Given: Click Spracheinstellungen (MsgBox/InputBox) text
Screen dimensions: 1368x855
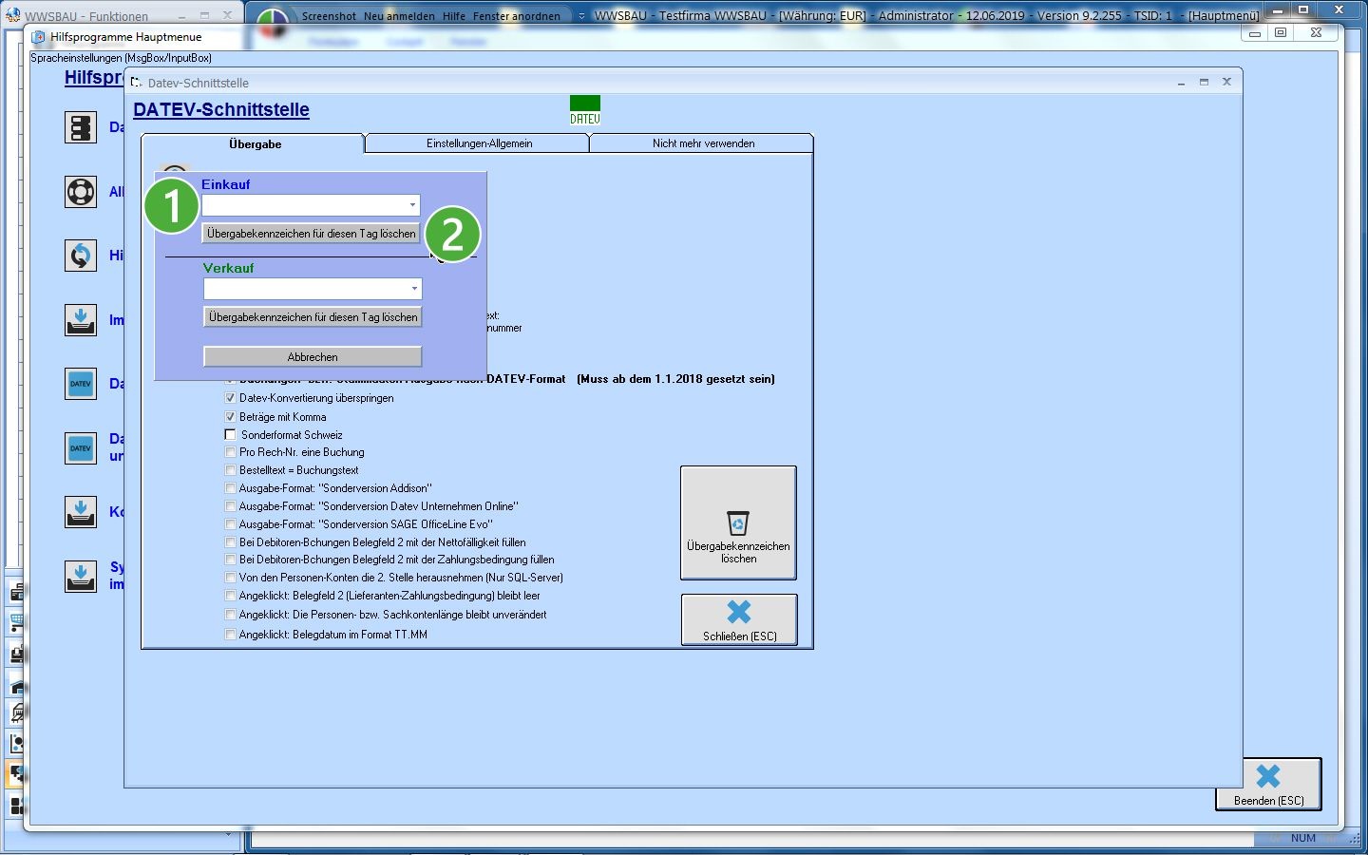Looking at the screenshot, I should (x=121, y=58).
